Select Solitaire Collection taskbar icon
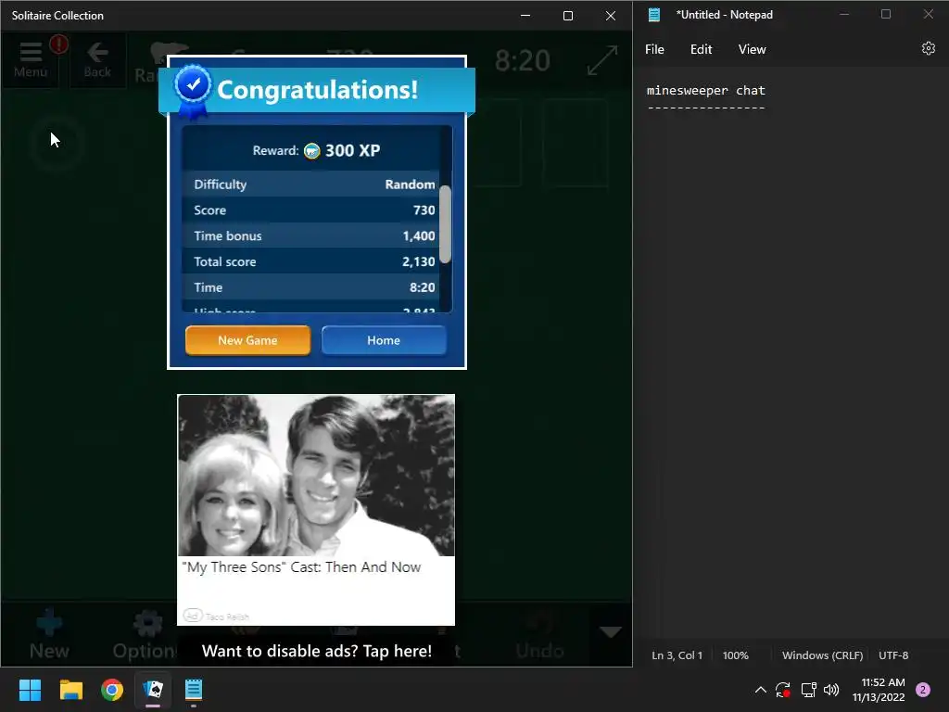949x712 pixels. [153, 690]
